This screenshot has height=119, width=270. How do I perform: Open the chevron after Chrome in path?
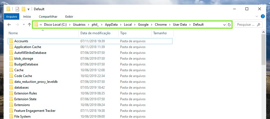tap(170, 25)
